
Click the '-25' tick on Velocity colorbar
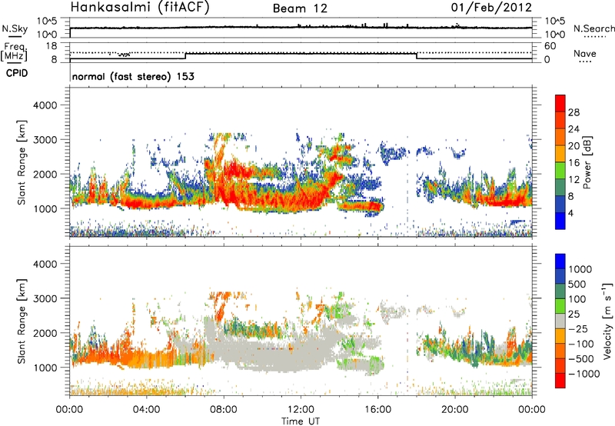click(x=578, y=329)
